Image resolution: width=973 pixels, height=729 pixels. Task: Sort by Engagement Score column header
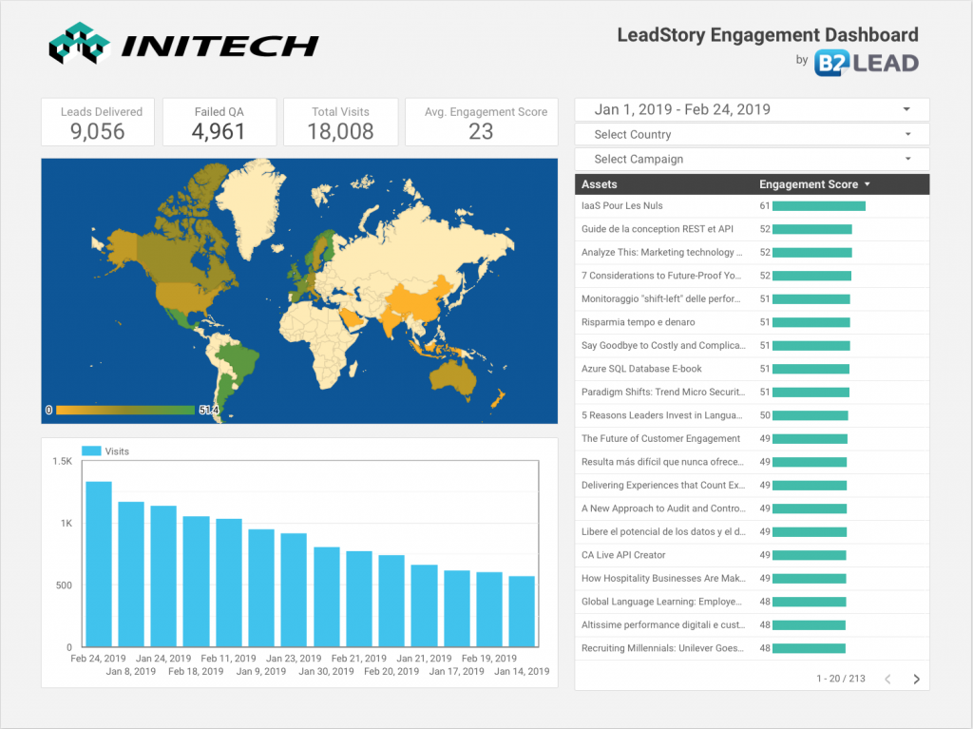[814, 184]
